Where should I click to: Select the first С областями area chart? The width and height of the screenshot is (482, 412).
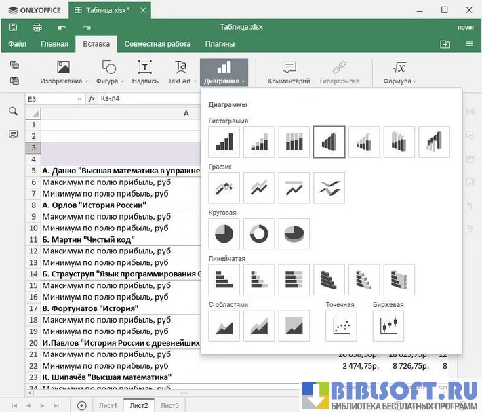(x=224, y=326)
